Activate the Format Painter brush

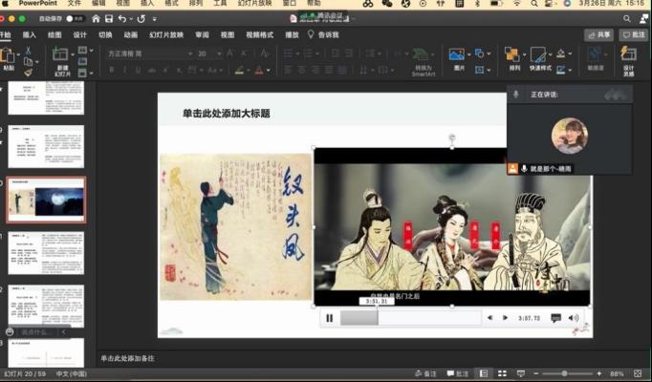click(x=29, y=73)
